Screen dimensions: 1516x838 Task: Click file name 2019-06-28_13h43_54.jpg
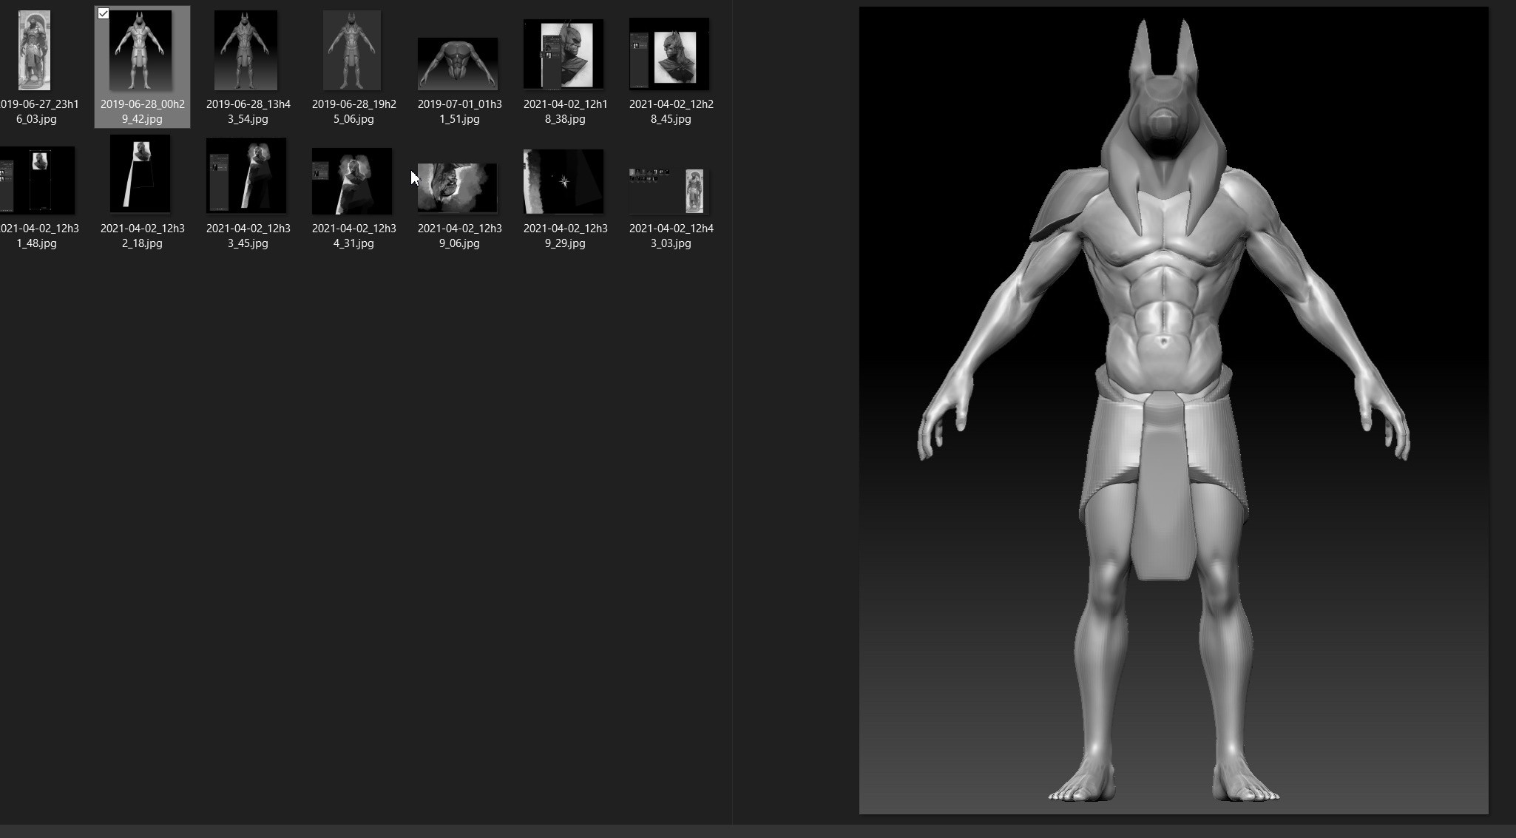(248, 112)
